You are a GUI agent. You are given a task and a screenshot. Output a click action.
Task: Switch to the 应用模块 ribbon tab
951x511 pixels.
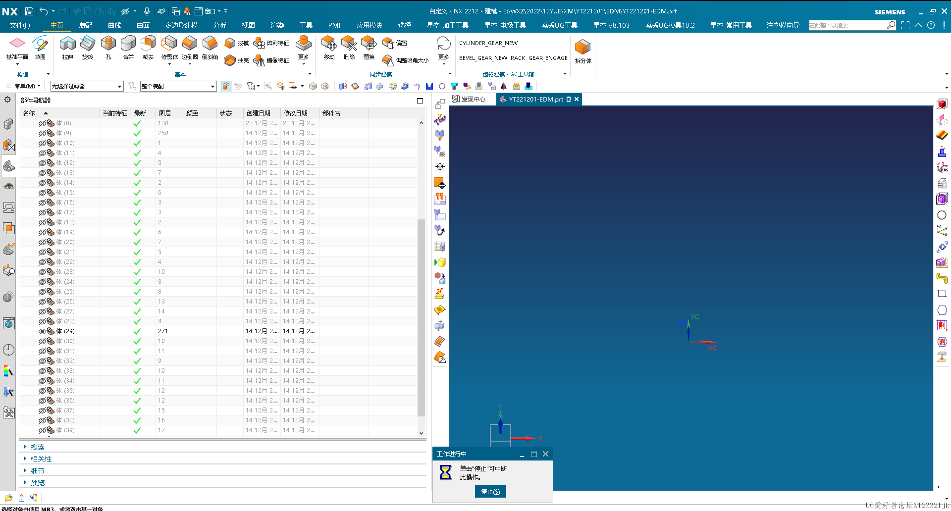click(x=369, y=25)
